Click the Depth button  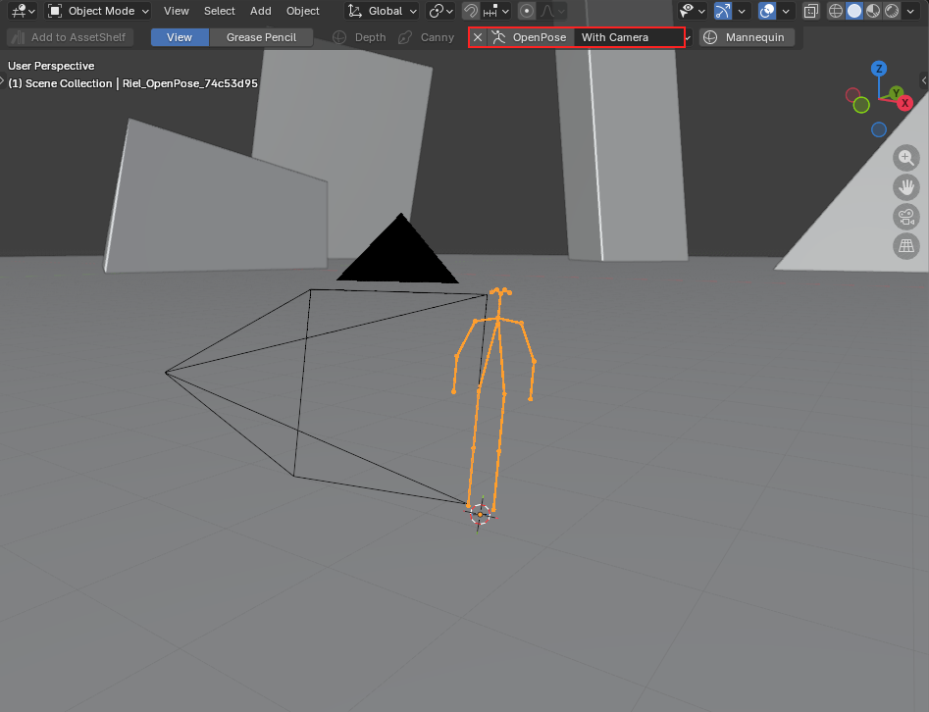(x=359, y=37)
